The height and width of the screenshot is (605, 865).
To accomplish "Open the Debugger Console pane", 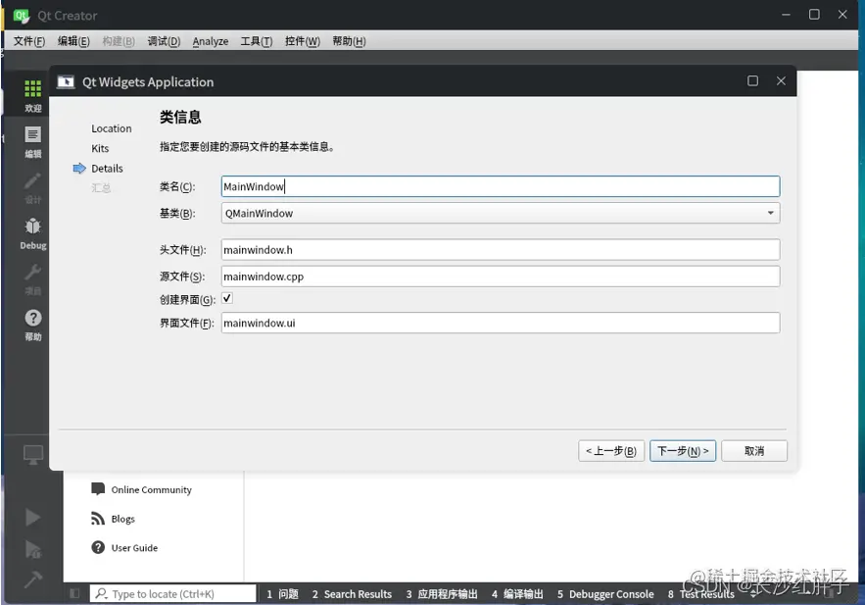I will click(x=605, y=594).
